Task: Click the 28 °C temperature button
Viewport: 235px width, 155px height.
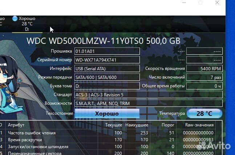Action: point(204,114)
